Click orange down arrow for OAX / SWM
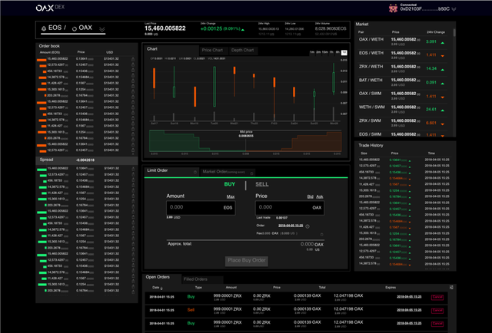This screenshot has height=333, width=492. tap(443, 97)
